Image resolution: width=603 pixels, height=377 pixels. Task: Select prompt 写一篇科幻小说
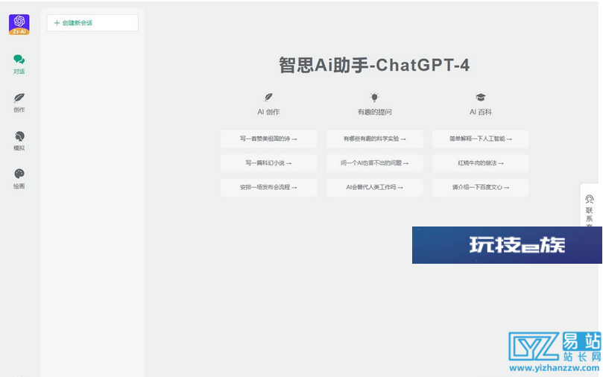point(269,163)
